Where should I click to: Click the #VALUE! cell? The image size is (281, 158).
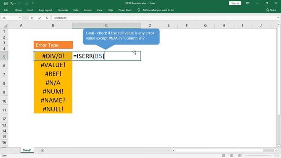[x=53, y=65]
